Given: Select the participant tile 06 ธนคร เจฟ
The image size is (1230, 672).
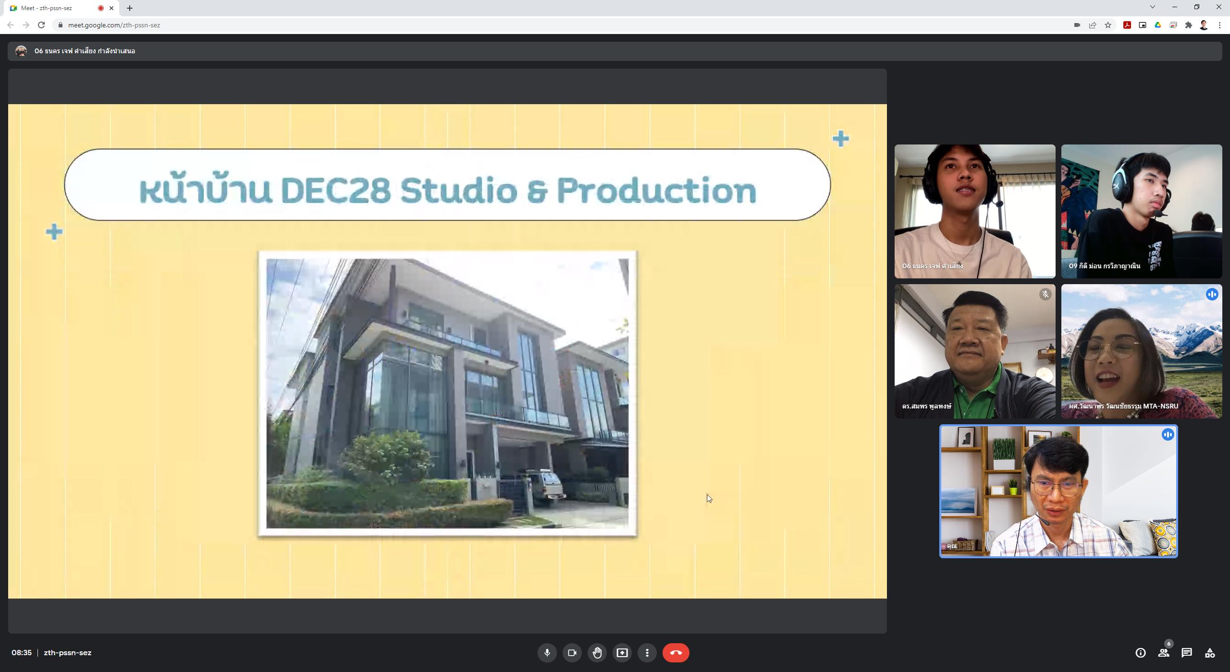Looking at the screenshot, I should pyautogui.click(x=975, y=211).
